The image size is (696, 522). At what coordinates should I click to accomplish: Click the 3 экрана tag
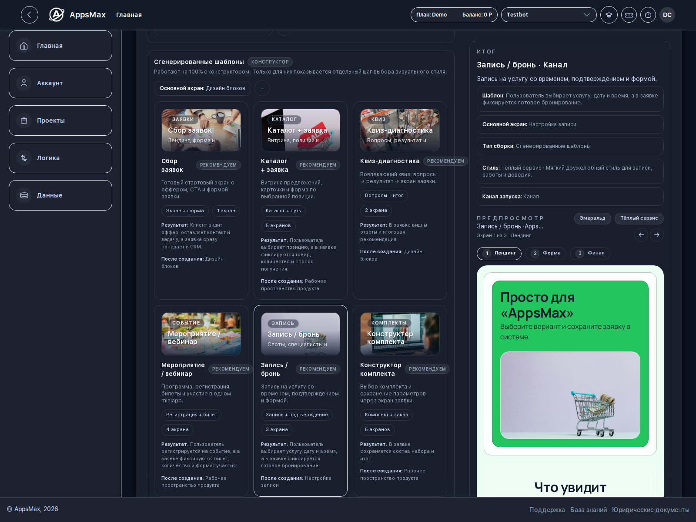[277, 430]
